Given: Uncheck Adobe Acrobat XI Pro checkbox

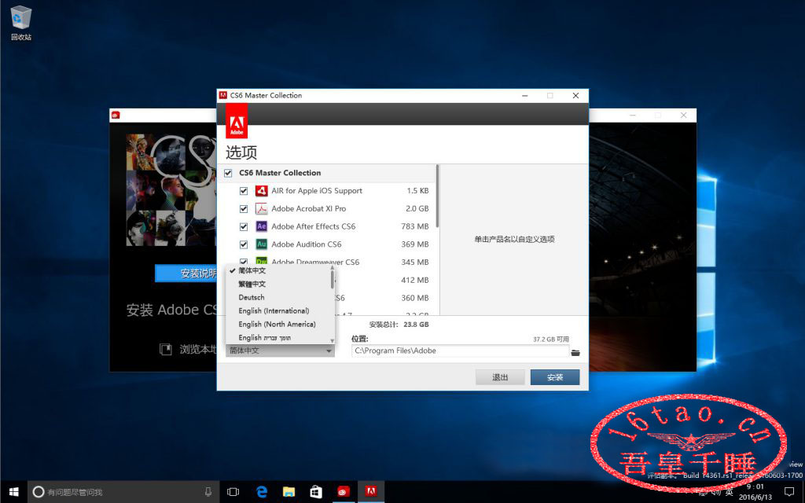Looking at the screenshot, I should [244, 209].
